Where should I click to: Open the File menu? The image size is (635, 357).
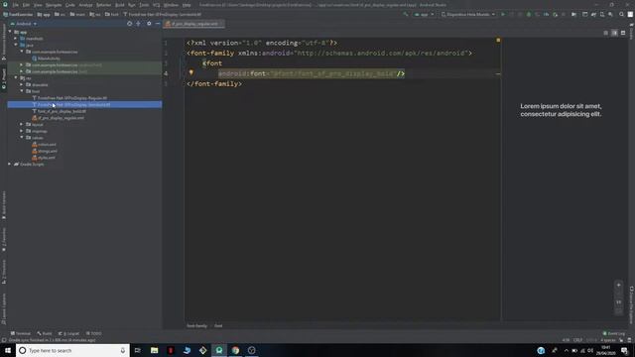[15, 5]
